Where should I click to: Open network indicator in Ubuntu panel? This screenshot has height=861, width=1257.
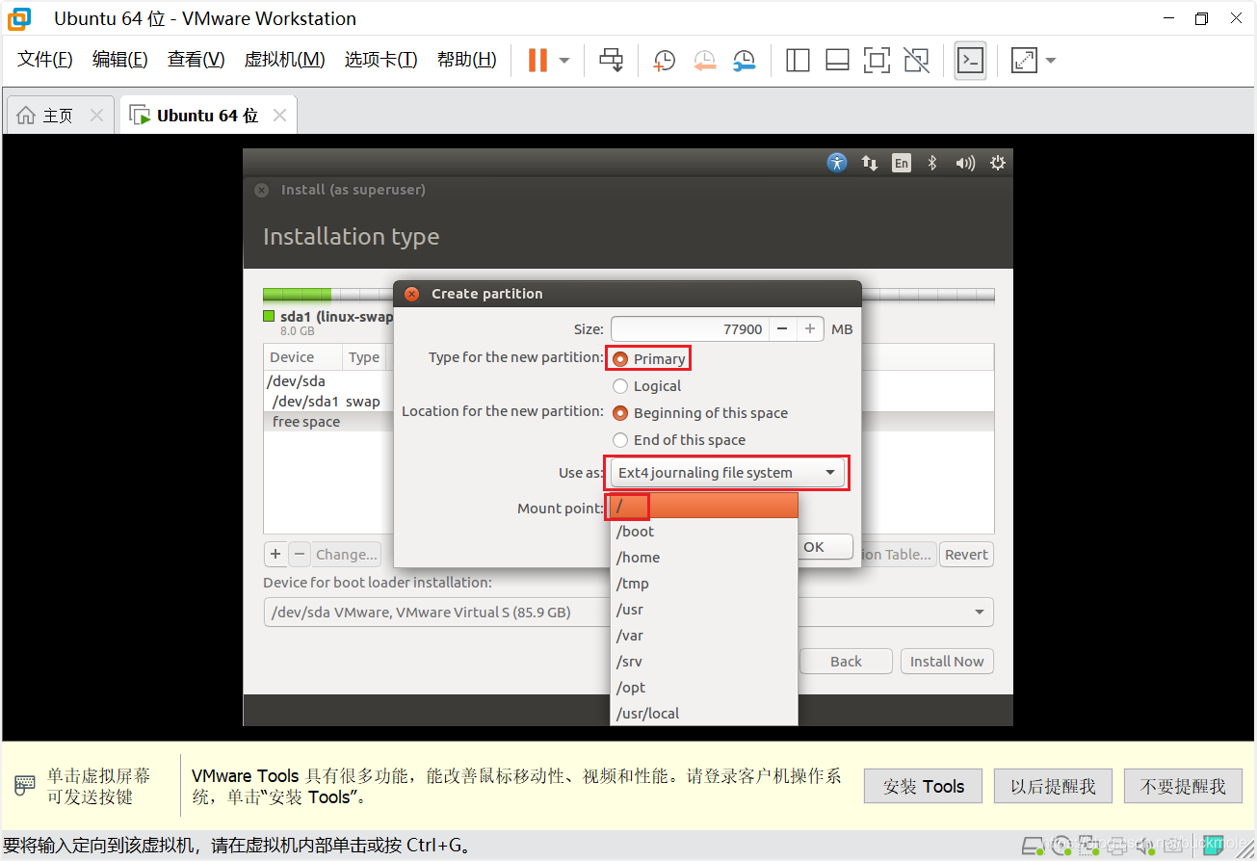tap(870, 163)
